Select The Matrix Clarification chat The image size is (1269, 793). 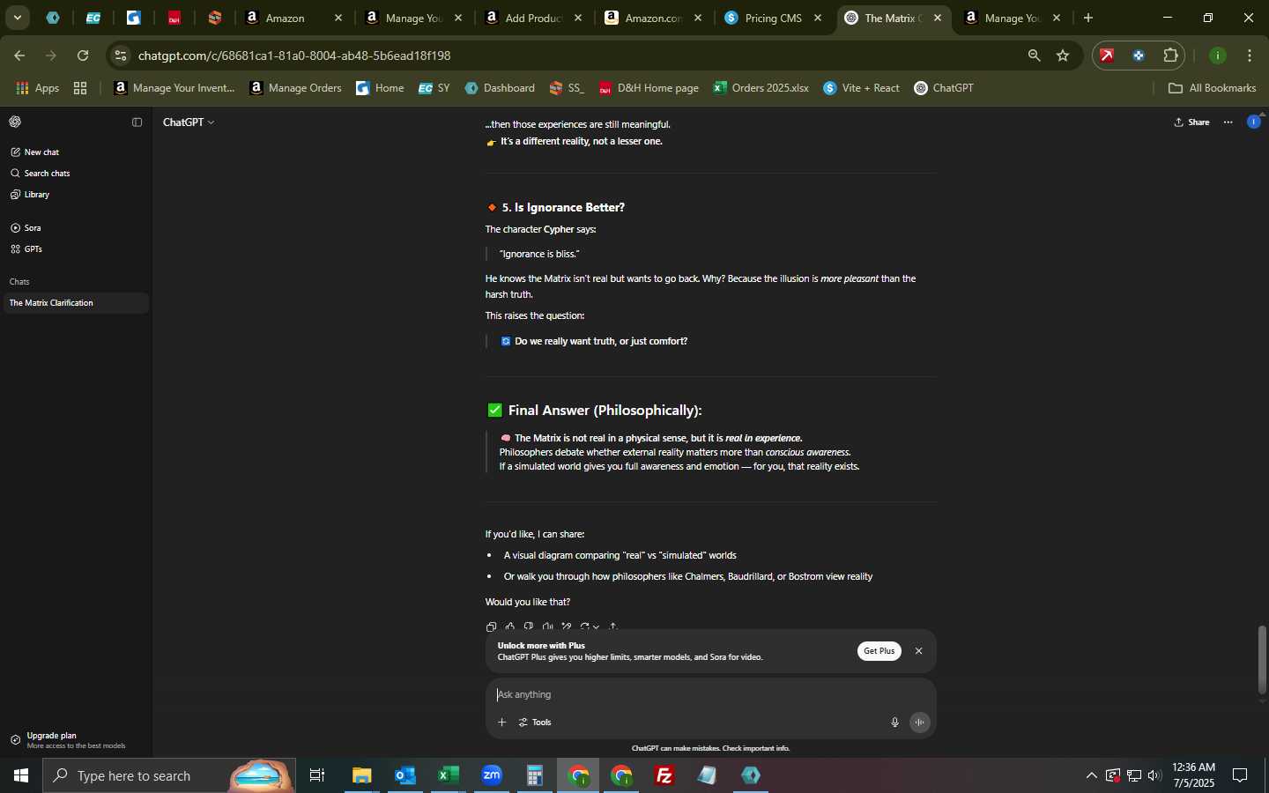[x=75, y=303]
